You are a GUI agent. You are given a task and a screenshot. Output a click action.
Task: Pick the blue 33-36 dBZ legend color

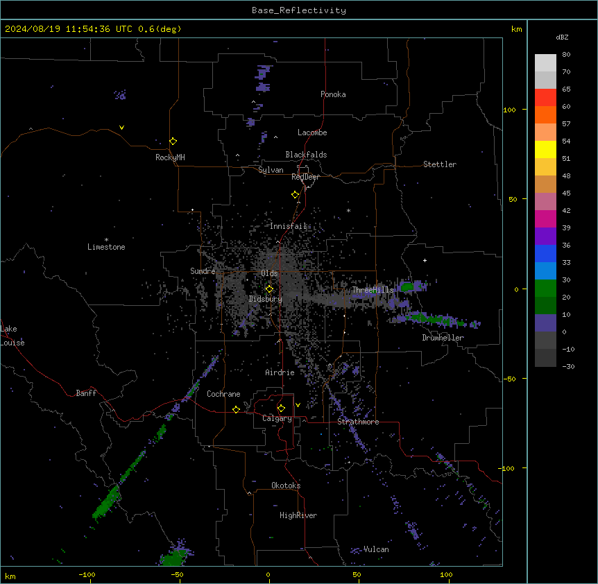pos(545,253)
